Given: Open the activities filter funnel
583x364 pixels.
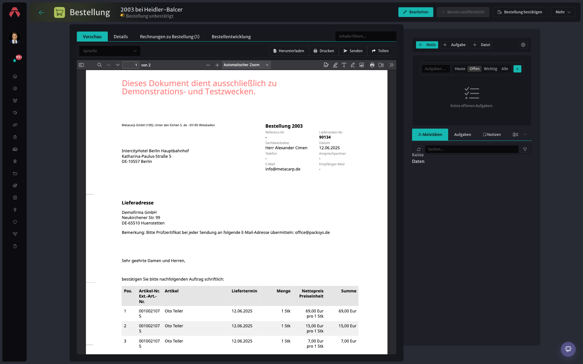Looking at the screenshot, I should (525, 149).
